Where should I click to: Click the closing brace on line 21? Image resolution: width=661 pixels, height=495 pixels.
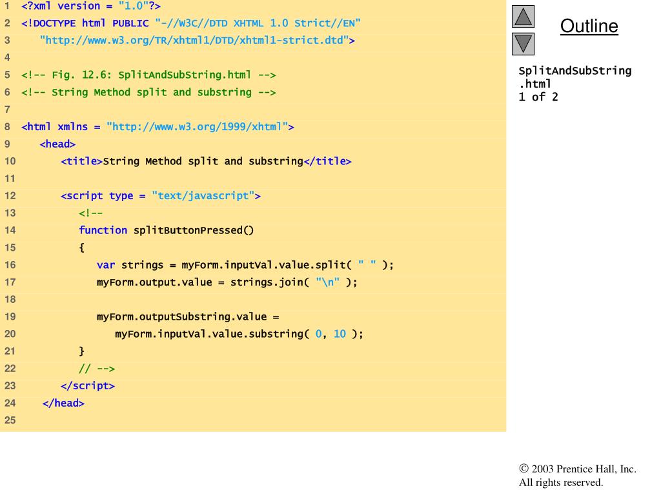coord(82,351)
